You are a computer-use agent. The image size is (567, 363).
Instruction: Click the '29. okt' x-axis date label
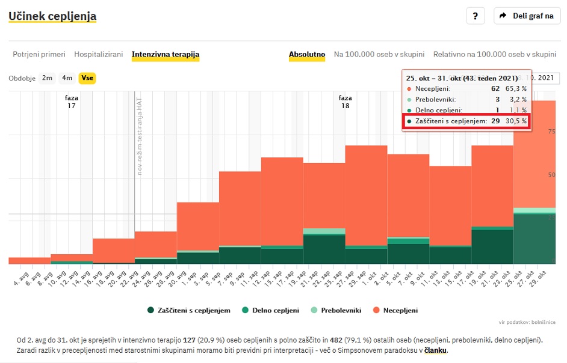click(x=538, y=278)
